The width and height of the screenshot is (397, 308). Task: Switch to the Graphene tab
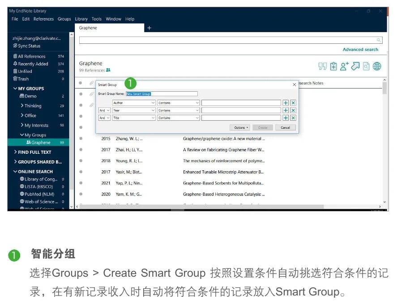(109, 28)
